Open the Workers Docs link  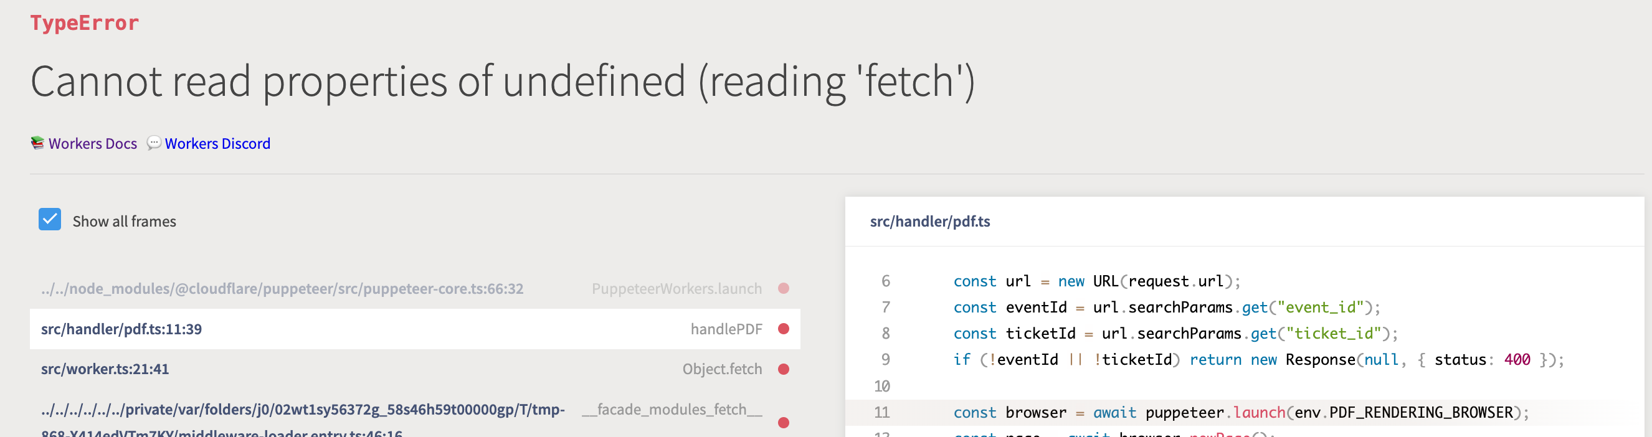[93, 144]
